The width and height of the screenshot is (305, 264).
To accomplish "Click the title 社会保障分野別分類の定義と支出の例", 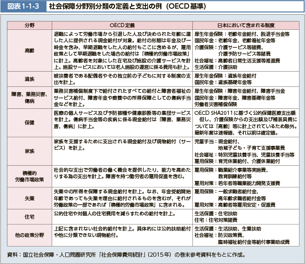I will 127,6.
